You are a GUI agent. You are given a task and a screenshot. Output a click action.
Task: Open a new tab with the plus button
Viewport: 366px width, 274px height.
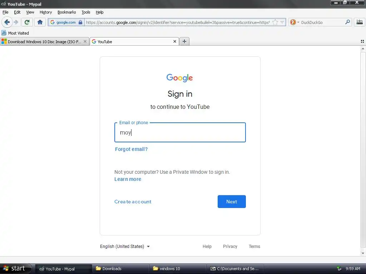pyautogui.click(x=184, y=41)
